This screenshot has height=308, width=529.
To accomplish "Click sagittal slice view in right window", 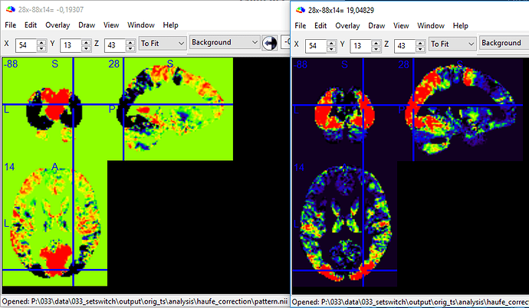I will 460,110.
